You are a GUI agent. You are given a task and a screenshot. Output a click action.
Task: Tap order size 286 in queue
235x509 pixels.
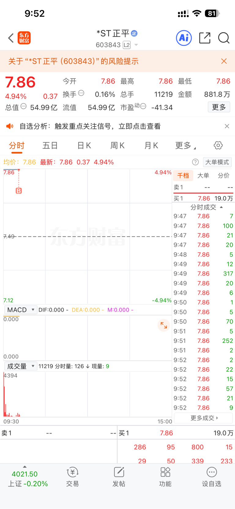tap(140, 447)
